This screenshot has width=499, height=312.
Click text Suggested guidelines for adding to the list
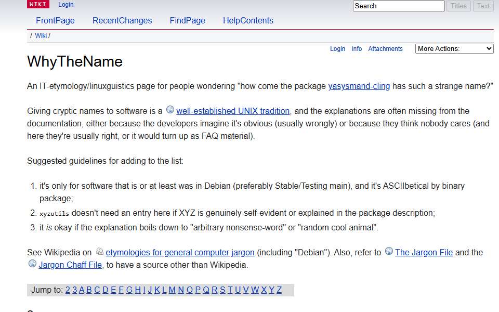click(x=105, y=161)
